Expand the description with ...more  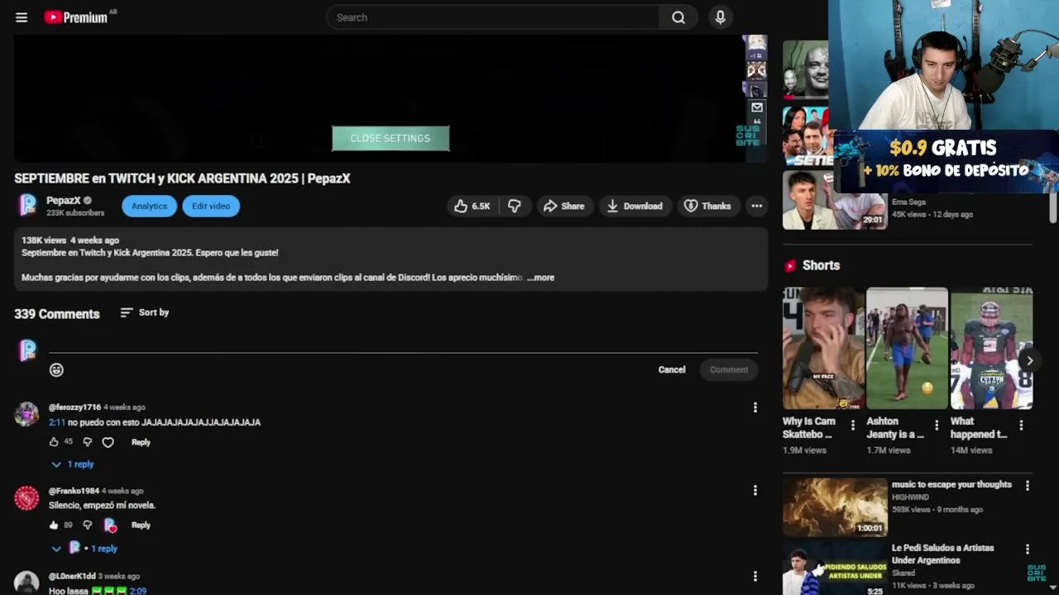click(541, 278)
